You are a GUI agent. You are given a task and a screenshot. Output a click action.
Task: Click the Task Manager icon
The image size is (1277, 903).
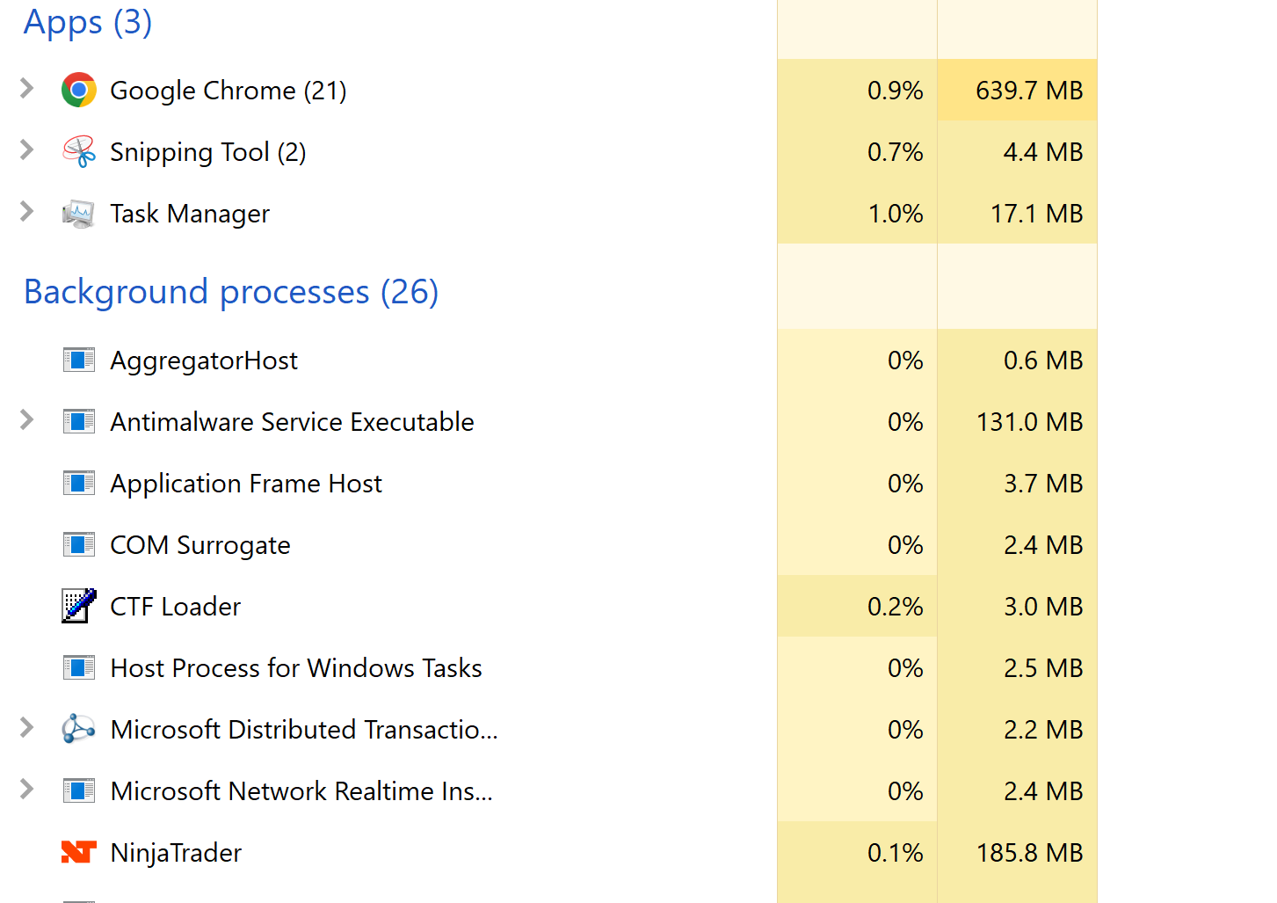coord(79,214)
